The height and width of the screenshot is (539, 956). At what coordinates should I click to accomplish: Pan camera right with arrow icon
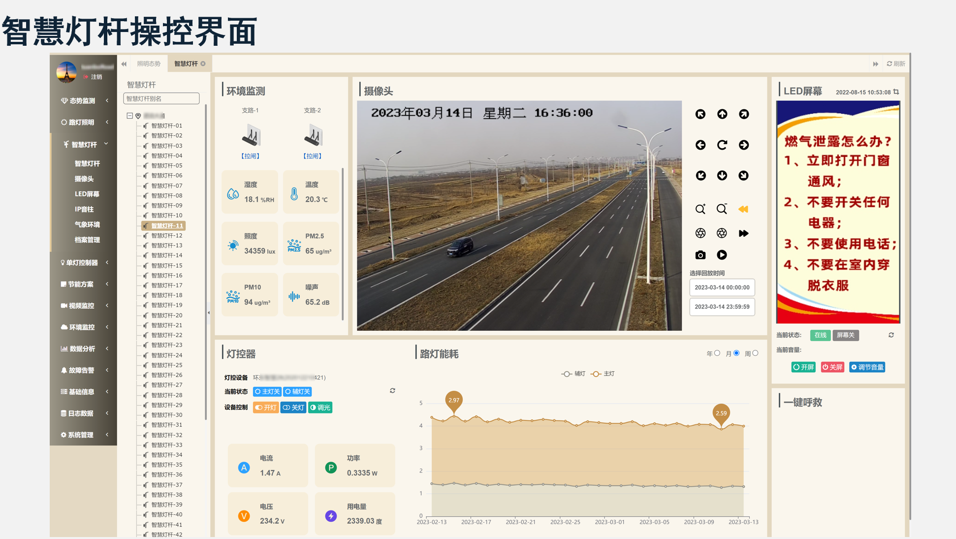(744, 145)
